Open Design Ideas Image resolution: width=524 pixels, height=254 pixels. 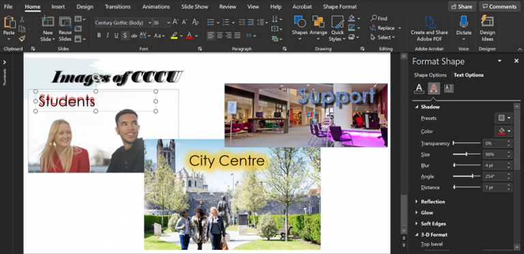[487, 28]
